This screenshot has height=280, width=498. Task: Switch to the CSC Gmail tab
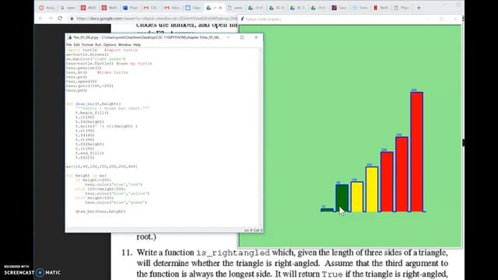click(x=151, y=8)
